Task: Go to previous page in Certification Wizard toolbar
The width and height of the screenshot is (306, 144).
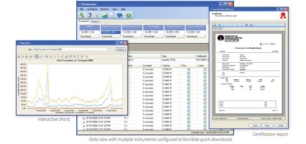Action: click(228, 25)
